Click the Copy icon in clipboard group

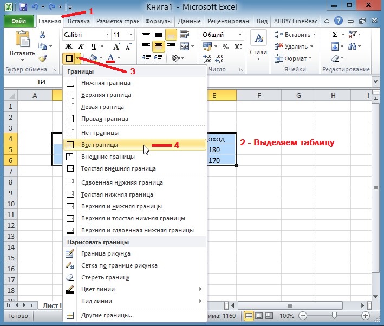coord(42,46)
